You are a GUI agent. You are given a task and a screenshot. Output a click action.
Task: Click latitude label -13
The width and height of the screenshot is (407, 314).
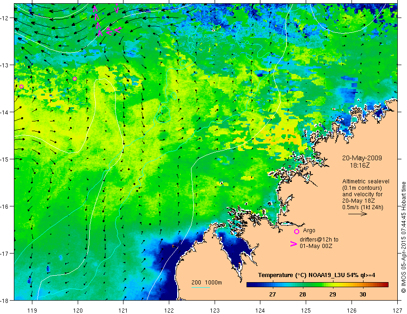[x=5, y=65]
